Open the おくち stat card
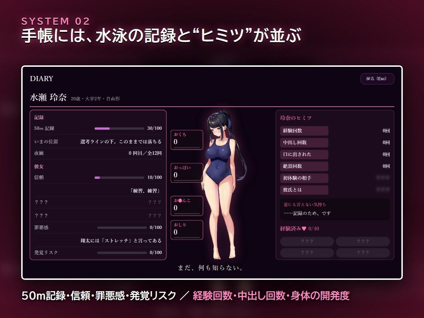 click(187, 140)
